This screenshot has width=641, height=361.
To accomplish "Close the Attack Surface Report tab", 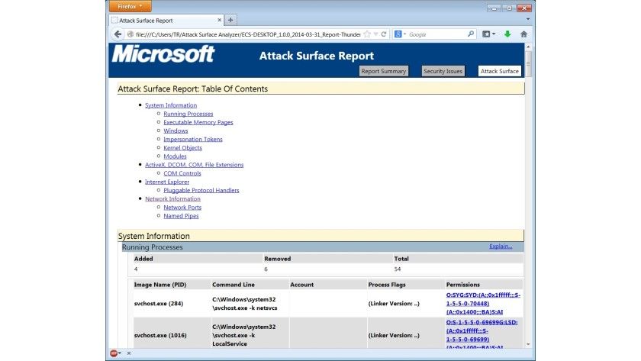I will tap(219, 20).
